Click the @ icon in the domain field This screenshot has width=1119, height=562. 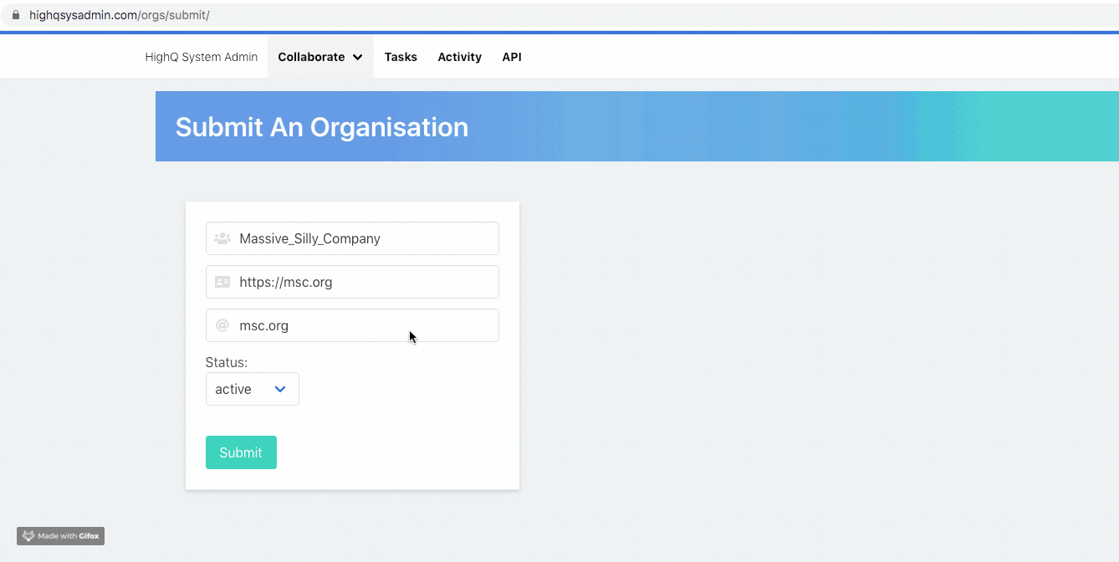[x=222, y=325]
